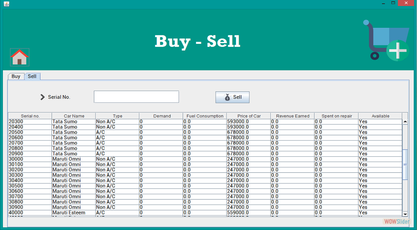Click Yes availability in row 20700
The width and height of the screenshot is (417, 230).
380,143
